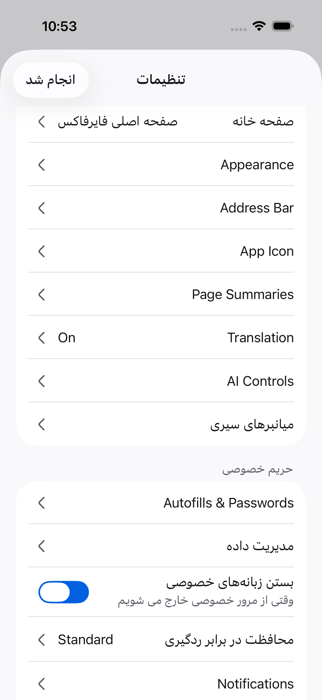Open the App Icon settings
Image resolution: width=322 pixels, height=700 pixels.
[x=161, y=251]
